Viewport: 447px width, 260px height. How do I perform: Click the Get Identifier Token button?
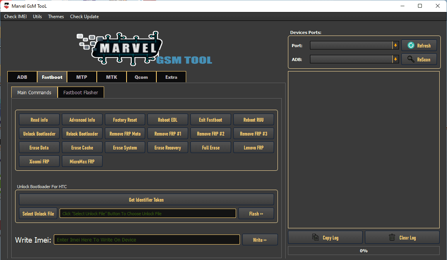[146, 200]
